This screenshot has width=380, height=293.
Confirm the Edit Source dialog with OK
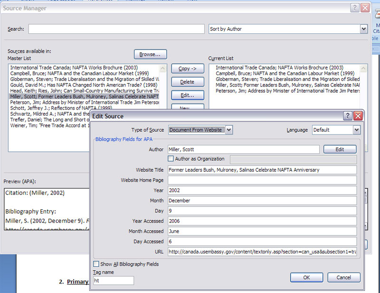click(x=306, y=277)
